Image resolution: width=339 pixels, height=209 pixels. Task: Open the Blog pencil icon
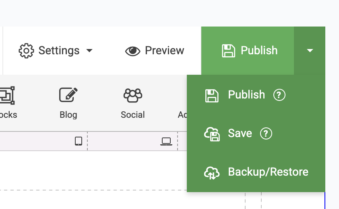click(x=68, y=95)
